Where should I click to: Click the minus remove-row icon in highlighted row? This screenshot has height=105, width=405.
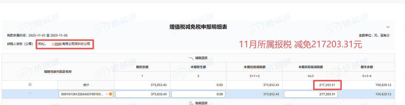[30, 94]
